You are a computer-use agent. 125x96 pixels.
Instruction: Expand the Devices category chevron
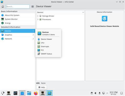pos(33,31)
